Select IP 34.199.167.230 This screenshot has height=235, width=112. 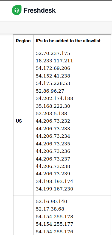(54, 189)
